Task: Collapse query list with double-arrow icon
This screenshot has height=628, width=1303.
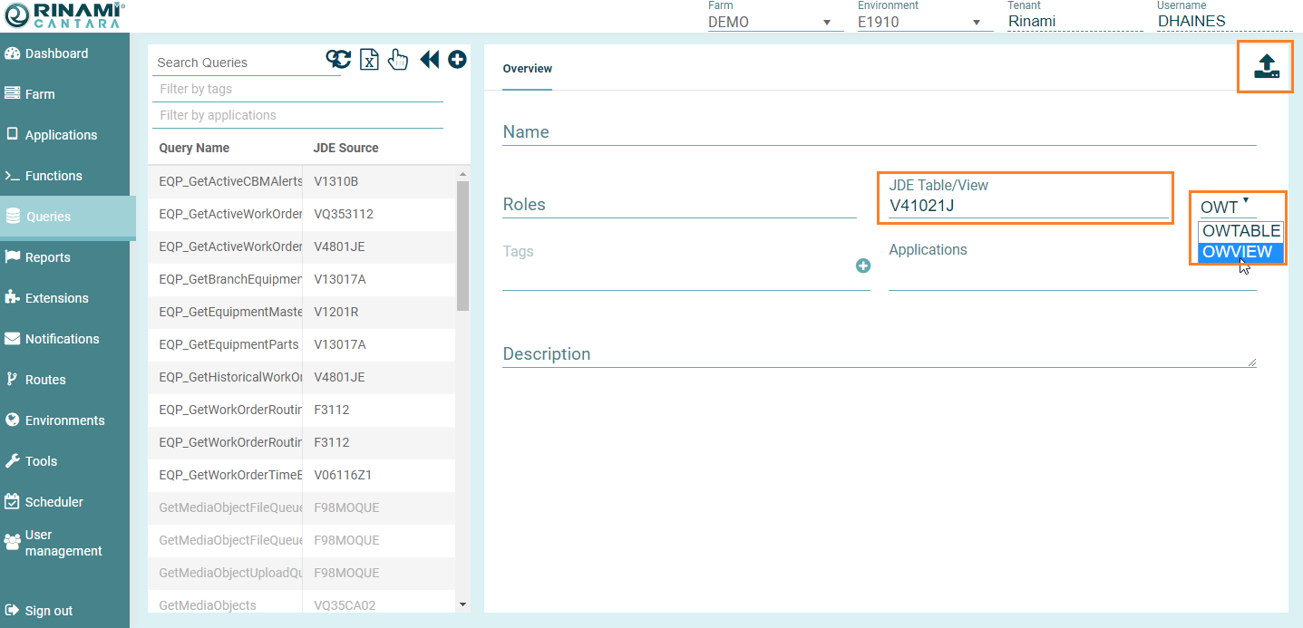Action: [429, 60]
